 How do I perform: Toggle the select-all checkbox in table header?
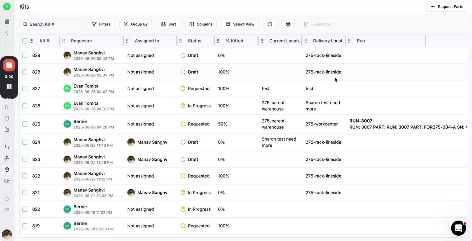[x=25, y=41]
